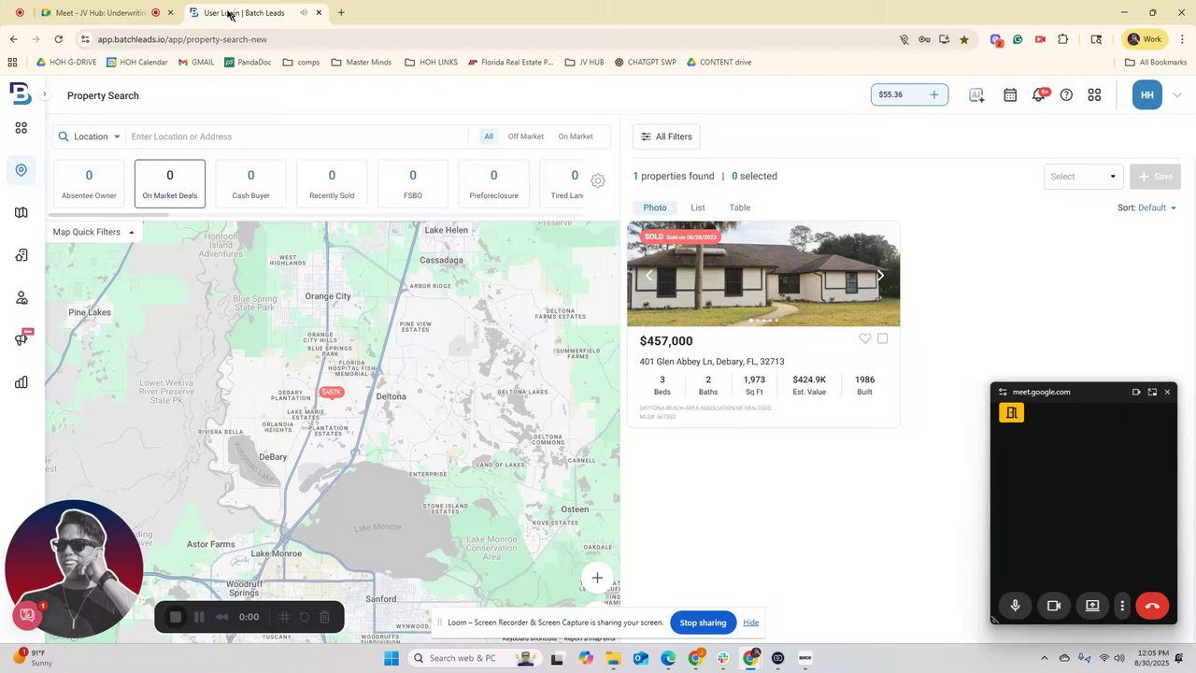Pause the Loom recording
This screenshot has height=673, width=1196.
(199, 617)
